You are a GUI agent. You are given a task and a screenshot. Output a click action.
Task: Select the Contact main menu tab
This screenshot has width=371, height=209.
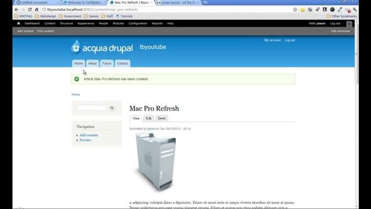tap(122, 63)
